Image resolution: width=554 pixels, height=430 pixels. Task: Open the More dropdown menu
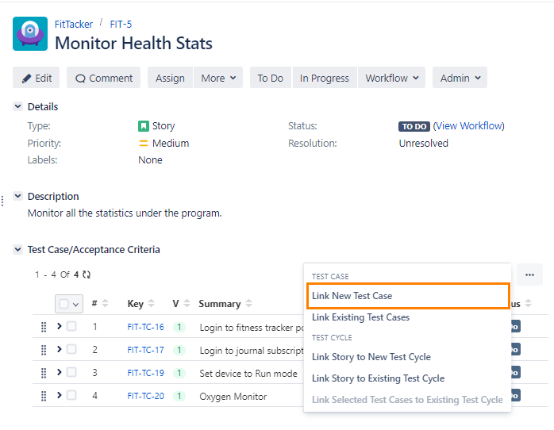(x=218, y=78)
